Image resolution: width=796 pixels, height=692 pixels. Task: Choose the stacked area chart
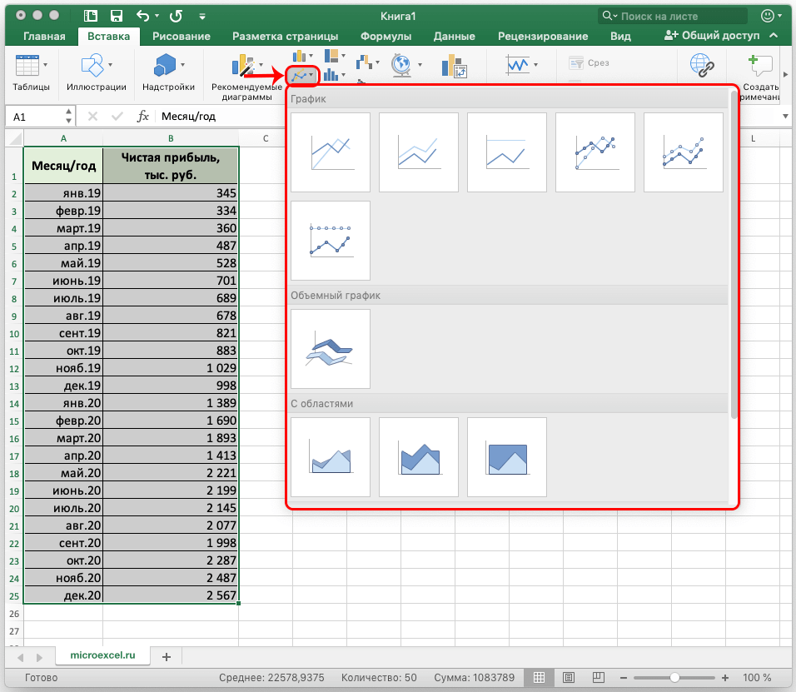pyautogui.click(x=419, y=457)
